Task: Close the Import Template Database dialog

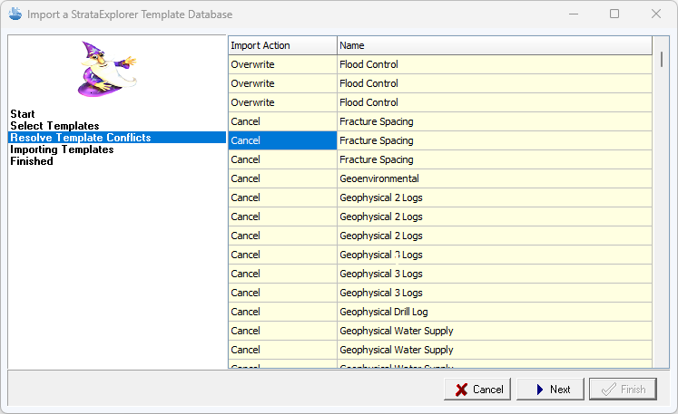Action: (656, 14)
